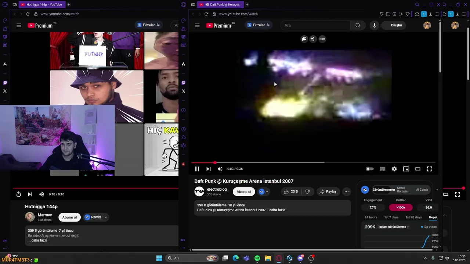Click the Oluştur create button
This screenshot has width=470, height=264.
point(394,25)
